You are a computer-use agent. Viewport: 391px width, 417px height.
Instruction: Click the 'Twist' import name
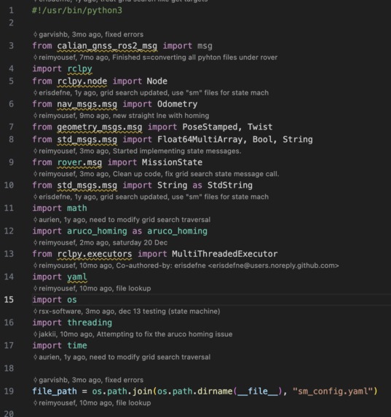(260, 127)
